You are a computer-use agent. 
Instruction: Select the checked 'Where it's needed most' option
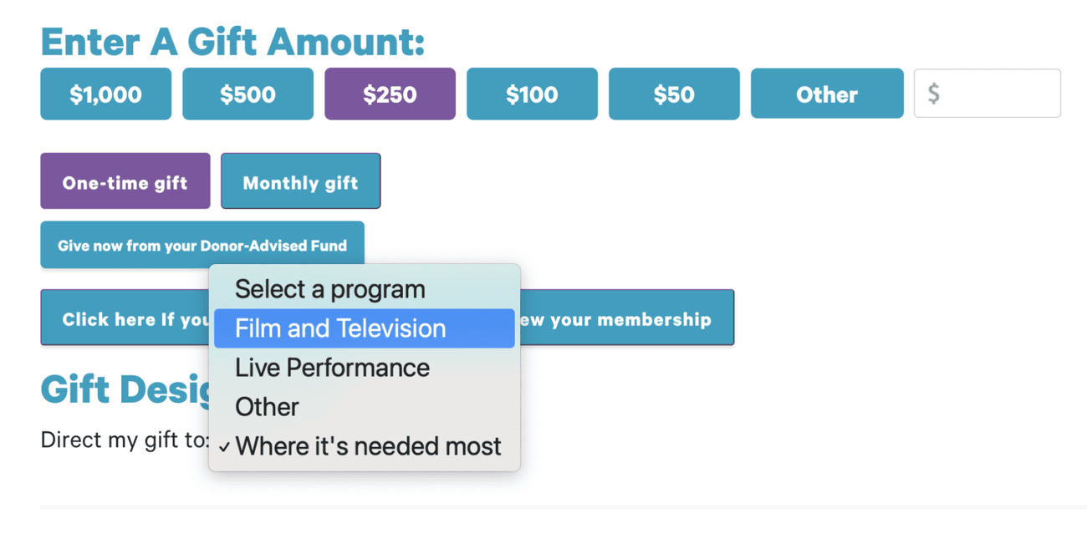tap(368, 446)
